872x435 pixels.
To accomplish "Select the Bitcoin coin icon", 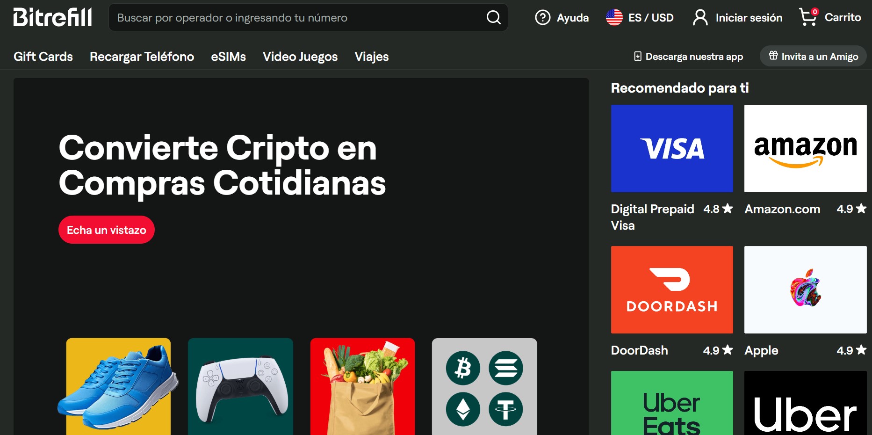I will tap(463, 368).
